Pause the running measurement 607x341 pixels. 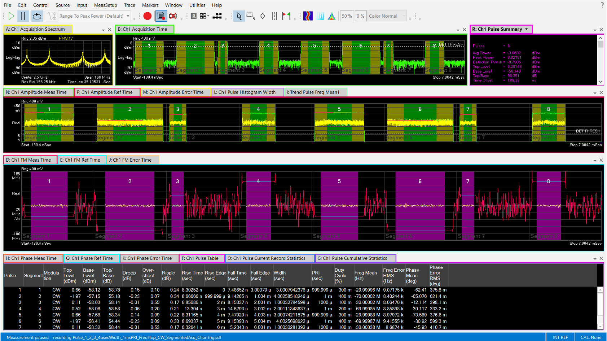[22, 16]
